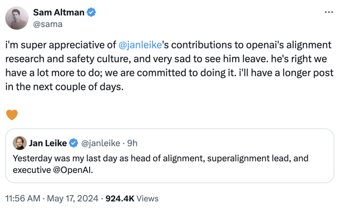The width and height of the screenshot is (343, 211).
Task: Click the main tweet body text
Action: coord(169,65)
